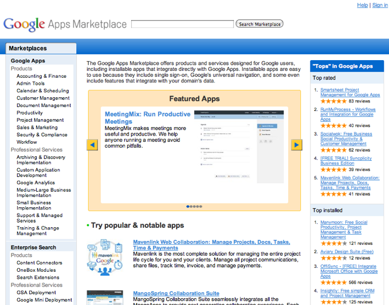Screen dimensions: 389x305
Task: Open Document Management category
Action: tap(44, 105)
